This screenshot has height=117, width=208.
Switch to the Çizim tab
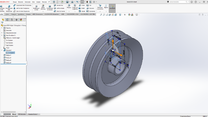(7, 14)
